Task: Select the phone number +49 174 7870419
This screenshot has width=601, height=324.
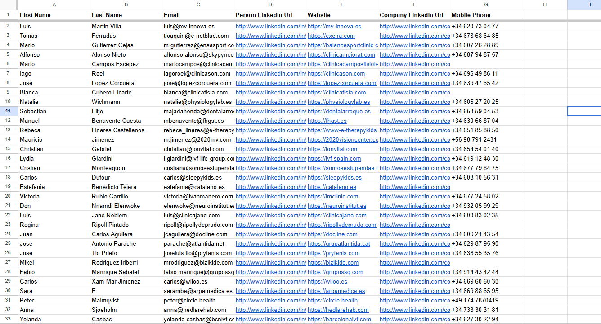Action: click(x=486, y=300)
